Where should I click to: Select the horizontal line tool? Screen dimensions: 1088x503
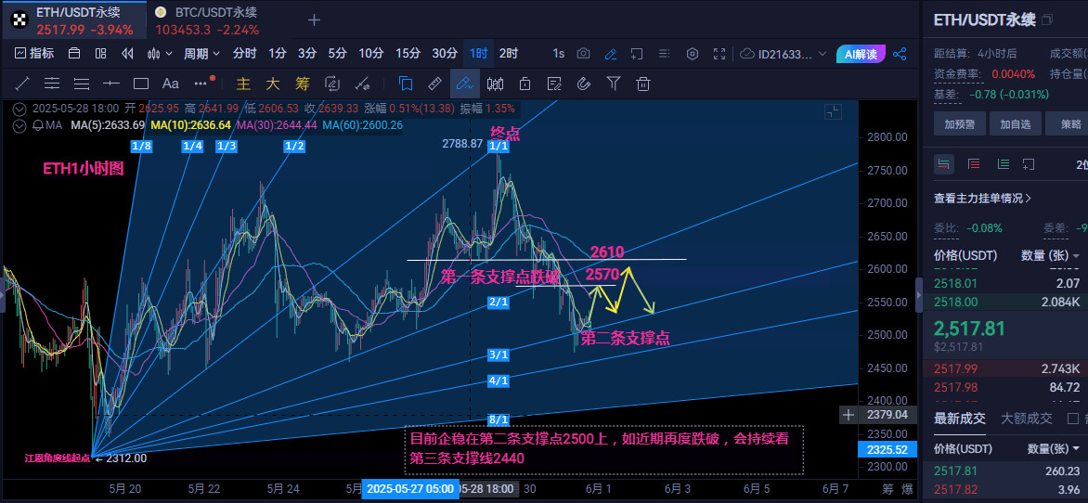pyautogui.click(x=111, y=84)
